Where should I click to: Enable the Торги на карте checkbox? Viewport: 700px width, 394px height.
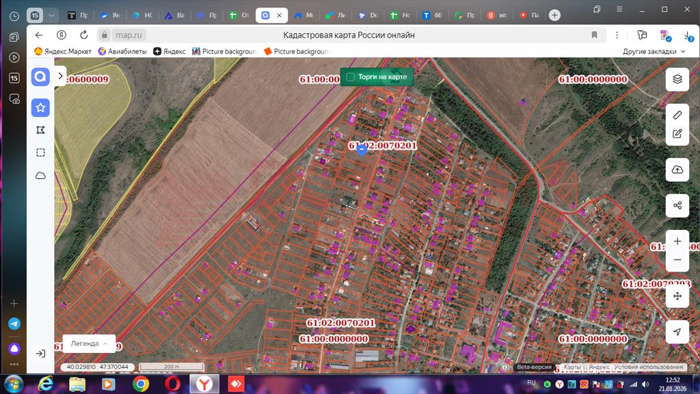[351, 77]
